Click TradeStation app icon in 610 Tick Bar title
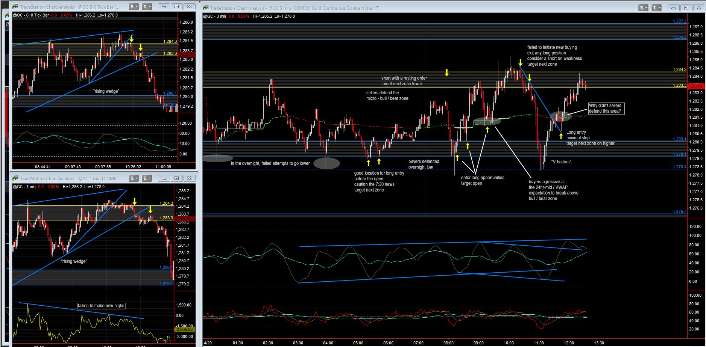706x347 pixels. click(15, 7)
